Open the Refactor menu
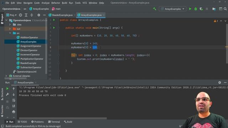Screen dimensions: 228x128 point(56,3)
